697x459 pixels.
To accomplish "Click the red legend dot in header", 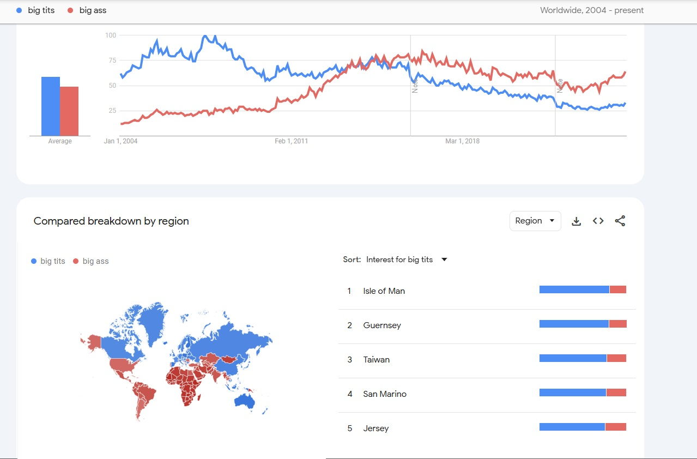I will [x=71, y=10].
